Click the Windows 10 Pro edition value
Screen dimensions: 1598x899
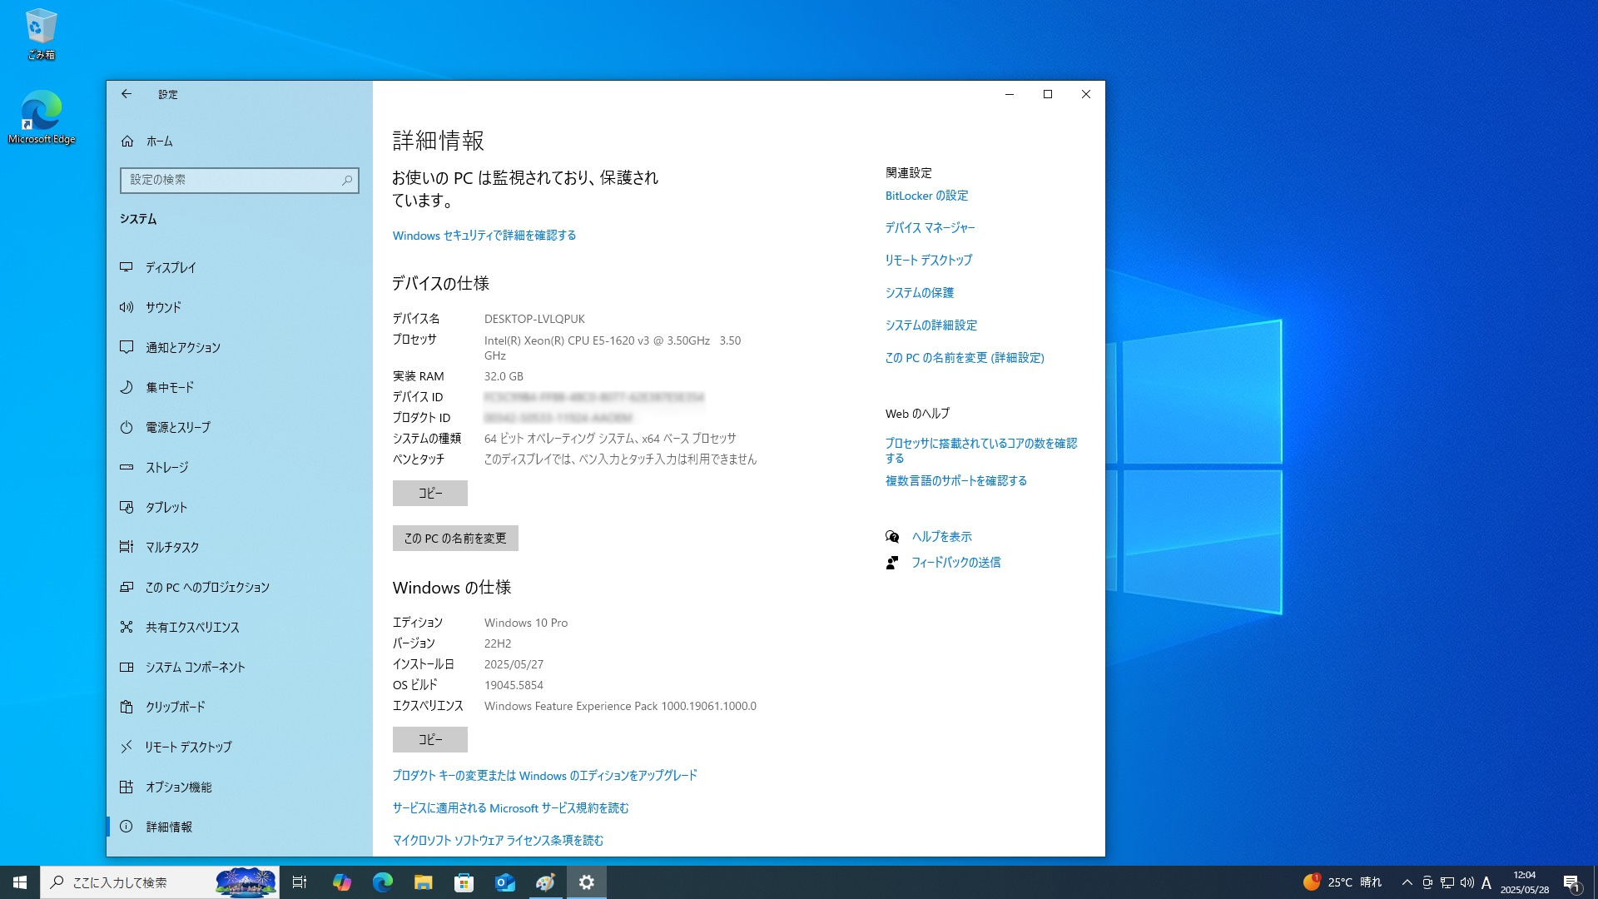pos(526,623)
